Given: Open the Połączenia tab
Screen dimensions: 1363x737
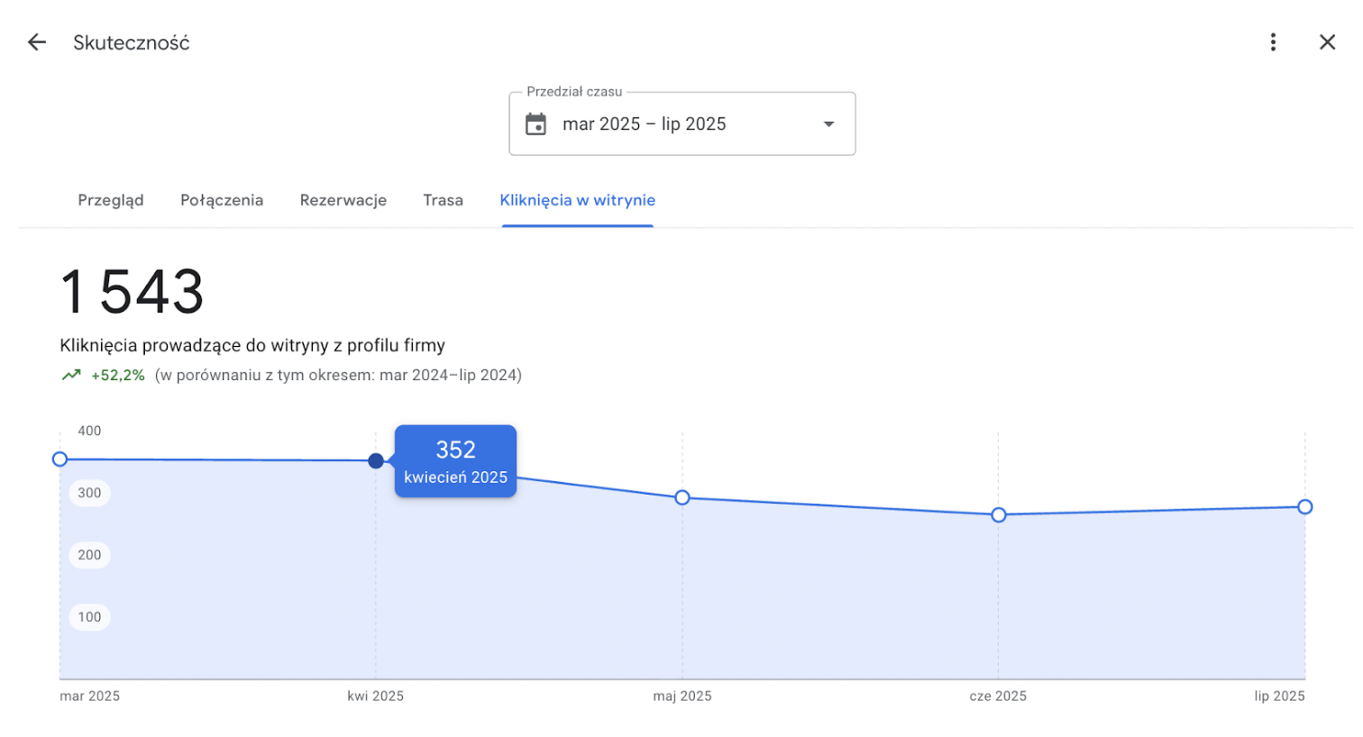Looking at the screenshot, I should [222, 200].
